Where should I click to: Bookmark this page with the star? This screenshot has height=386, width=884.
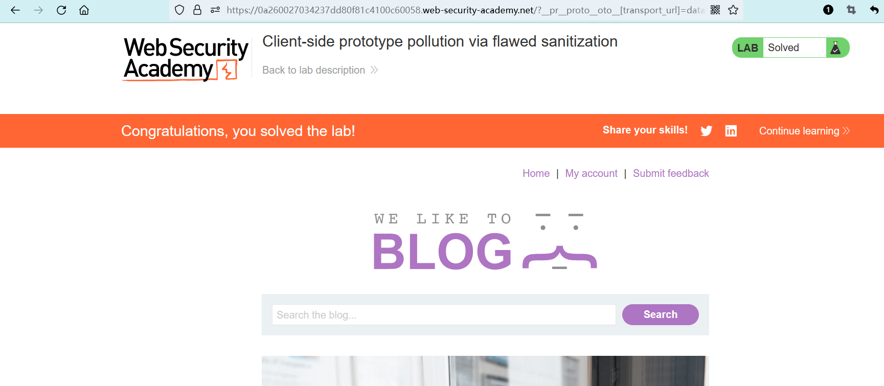click(733, 10)
